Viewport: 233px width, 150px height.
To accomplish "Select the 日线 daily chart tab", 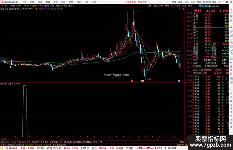I will click(x=47, y=6).
